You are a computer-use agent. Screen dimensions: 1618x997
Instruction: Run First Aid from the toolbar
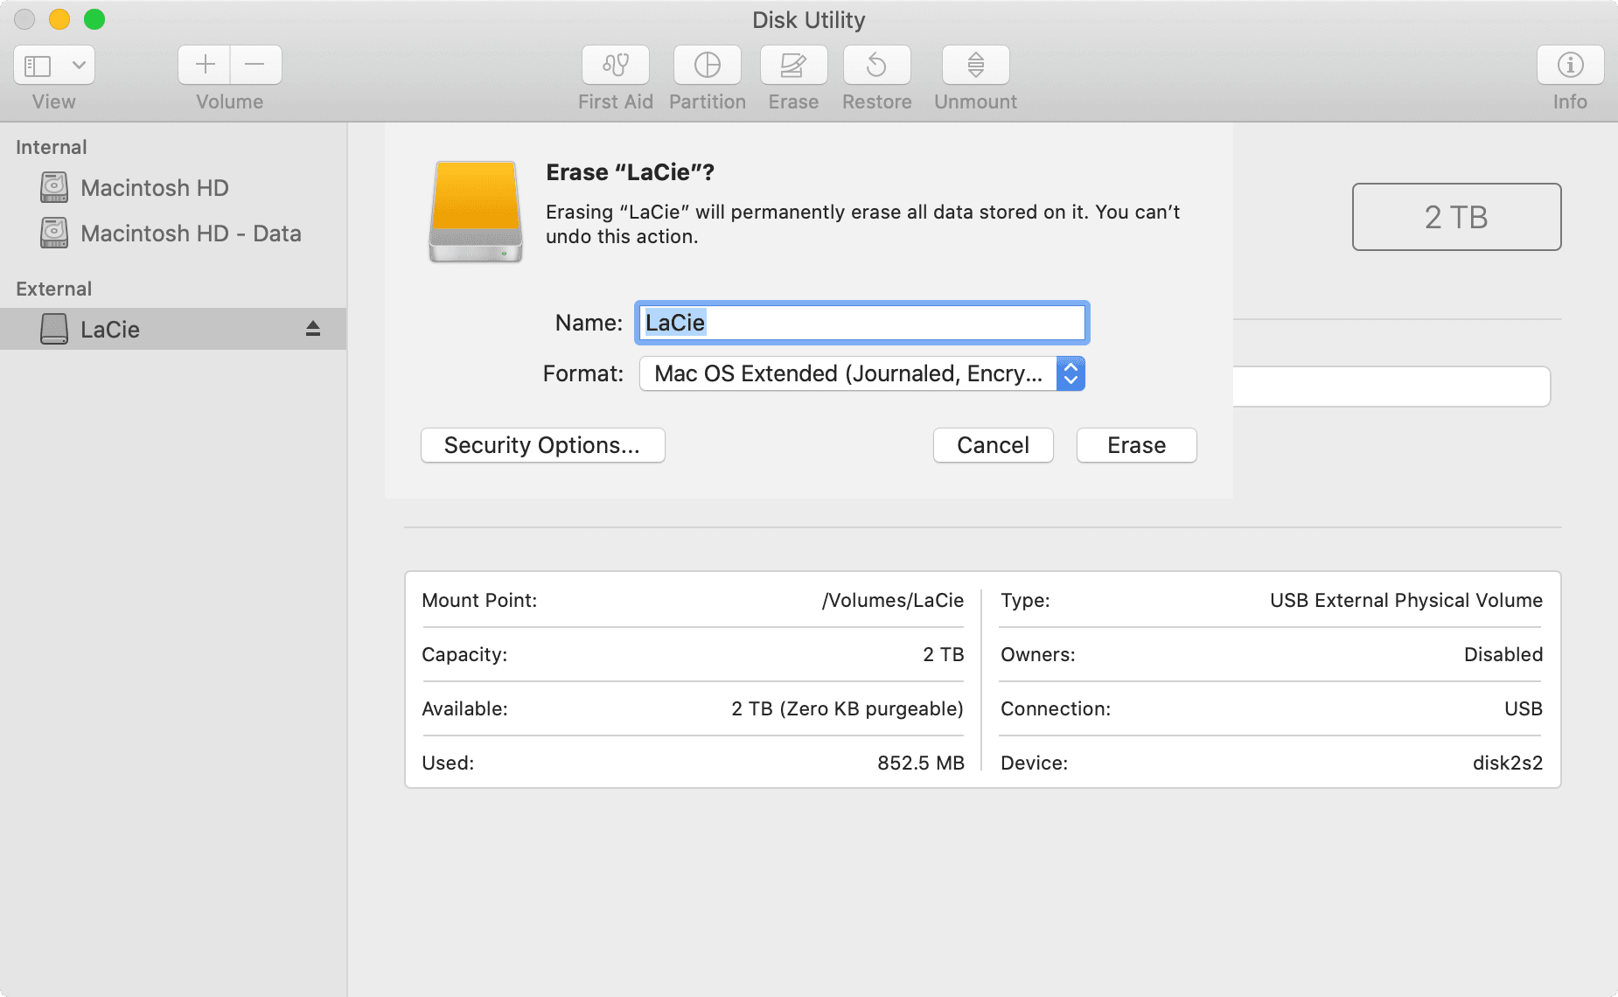[x=616, y=65]
